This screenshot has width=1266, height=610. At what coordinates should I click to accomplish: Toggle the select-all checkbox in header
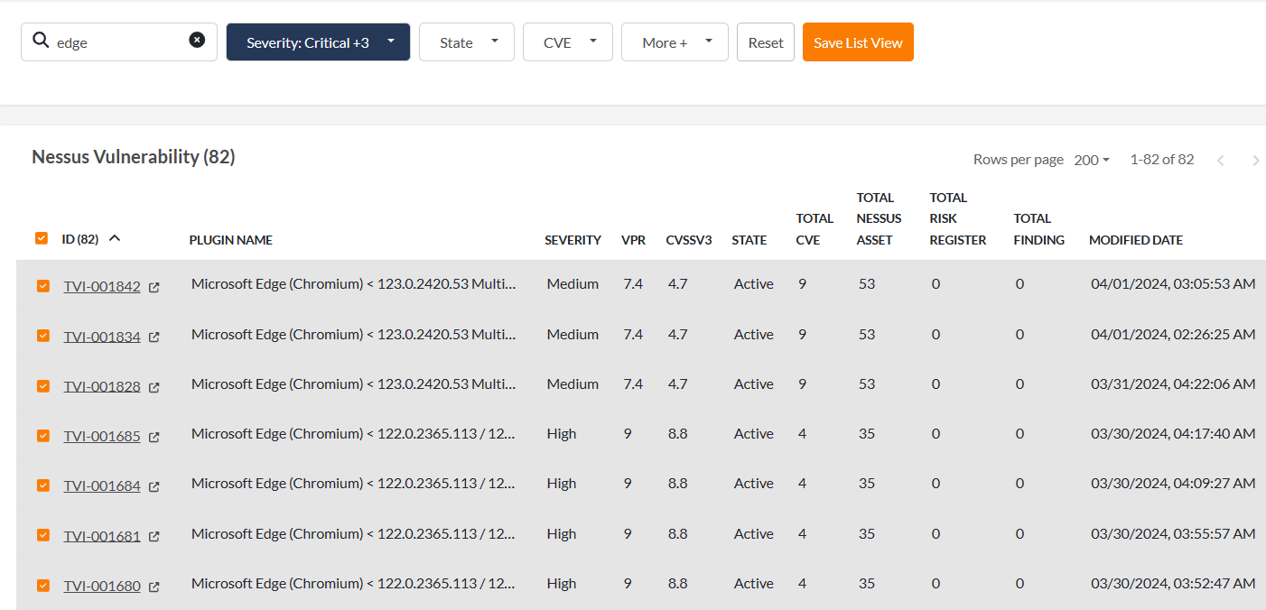[42, 238]
